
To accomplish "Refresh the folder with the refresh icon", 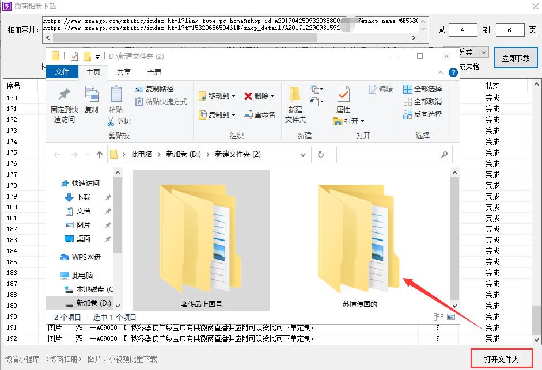I will 320,154.
